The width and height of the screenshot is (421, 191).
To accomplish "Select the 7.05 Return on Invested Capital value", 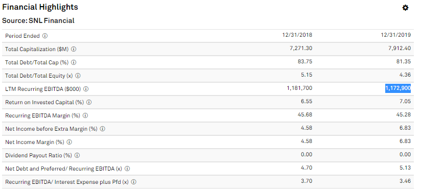I will 405,102.
